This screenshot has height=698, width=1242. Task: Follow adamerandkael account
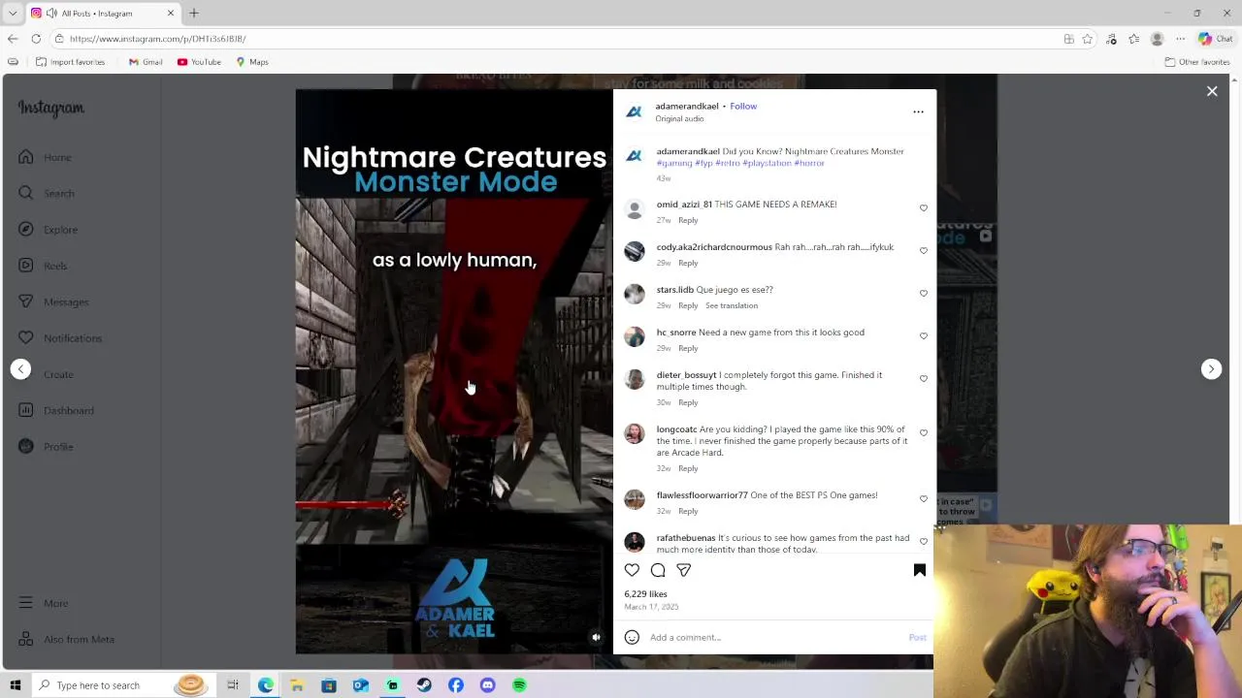tap(743, 106)
